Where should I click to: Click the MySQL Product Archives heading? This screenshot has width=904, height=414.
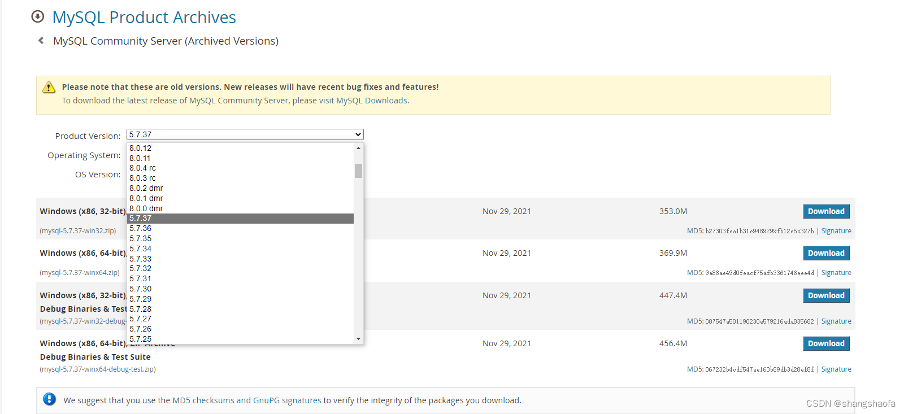(144, 18)
